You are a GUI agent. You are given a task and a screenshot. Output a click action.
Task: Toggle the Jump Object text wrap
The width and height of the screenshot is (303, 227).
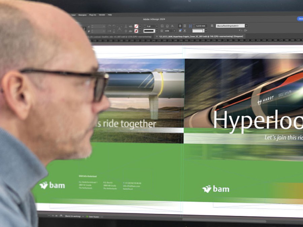point(185,31)
